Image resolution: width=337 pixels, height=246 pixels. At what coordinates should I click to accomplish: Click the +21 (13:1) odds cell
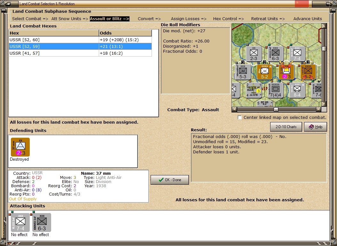pos(125,46)
